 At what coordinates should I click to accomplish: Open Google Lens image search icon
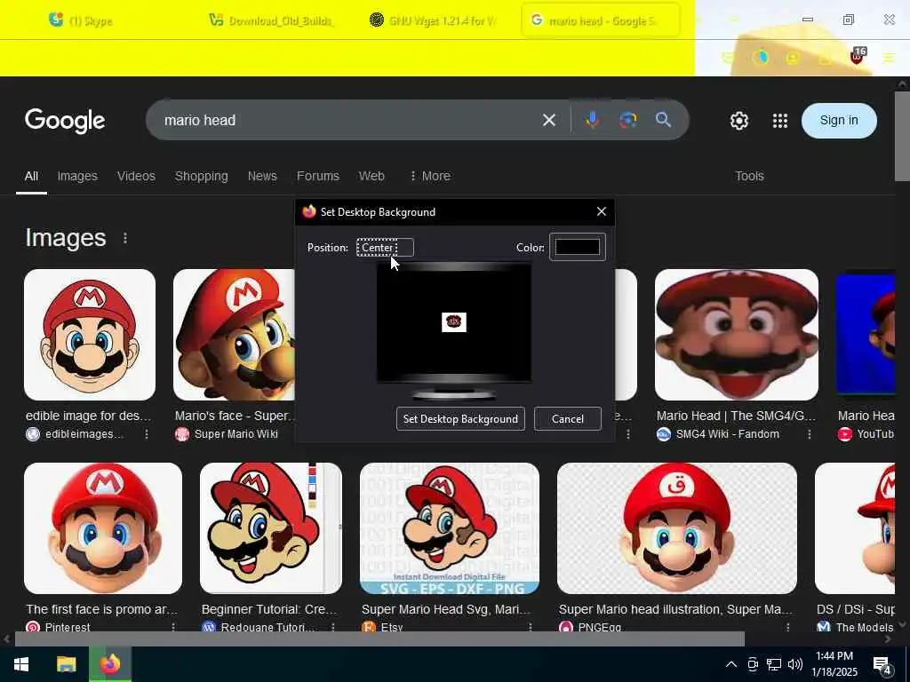pos(628,120)
